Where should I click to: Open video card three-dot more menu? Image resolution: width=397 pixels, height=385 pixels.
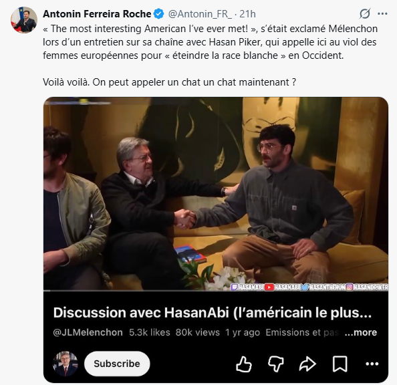372,364
